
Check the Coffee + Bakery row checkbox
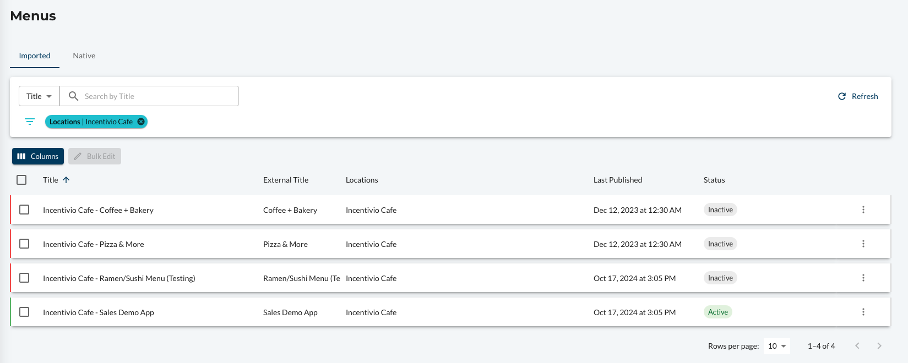(x=24, y=210)
